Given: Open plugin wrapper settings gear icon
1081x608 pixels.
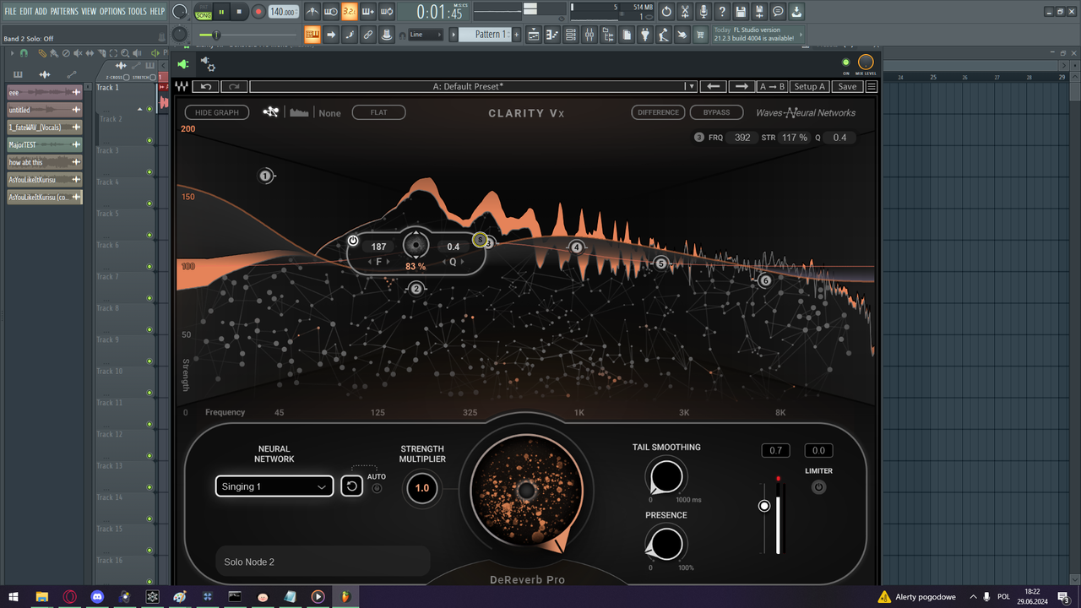Looking at the screenshot, I should pyautogui.click(x=208, y=64).
